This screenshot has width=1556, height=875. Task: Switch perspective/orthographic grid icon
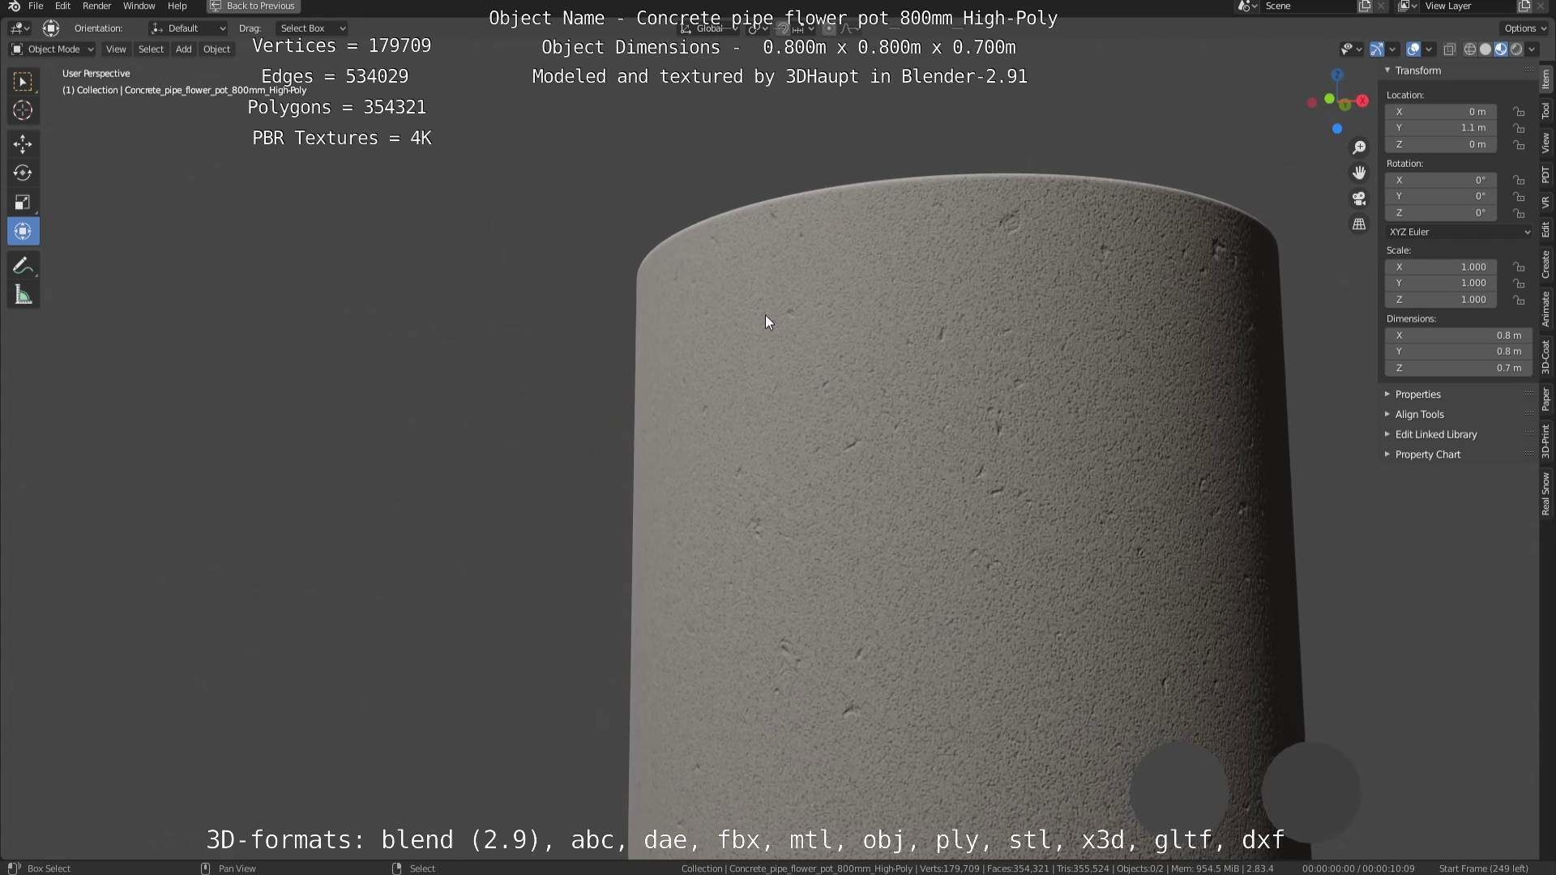pyautogui.click(x=1359, y=224)
